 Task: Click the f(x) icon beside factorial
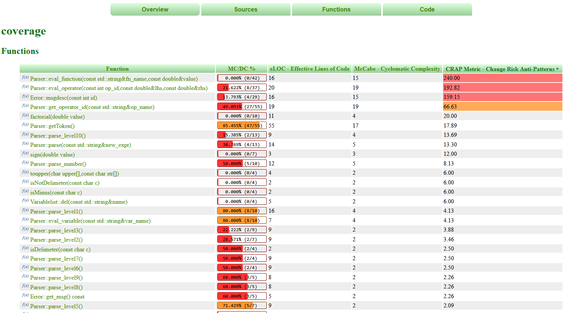[x=25, y=116]
